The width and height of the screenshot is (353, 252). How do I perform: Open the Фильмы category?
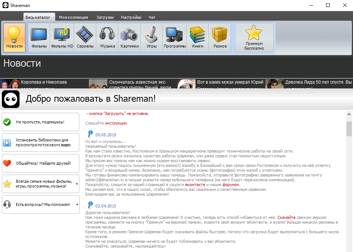39,38
